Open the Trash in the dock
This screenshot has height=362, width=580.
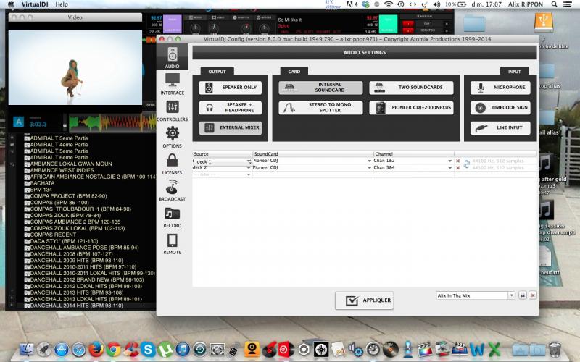(555, 349)
